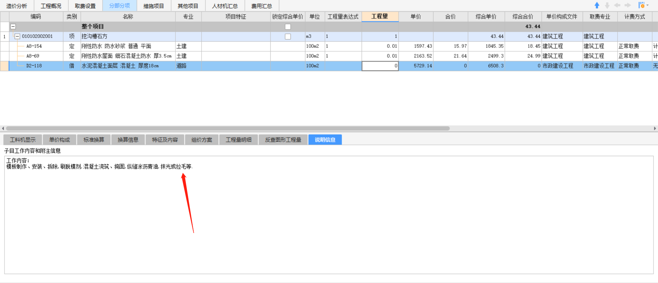Click the 综合单价 value 6508.3
Image resolution: width=658 pixels, height=283 pixels.
coord(496,66)
